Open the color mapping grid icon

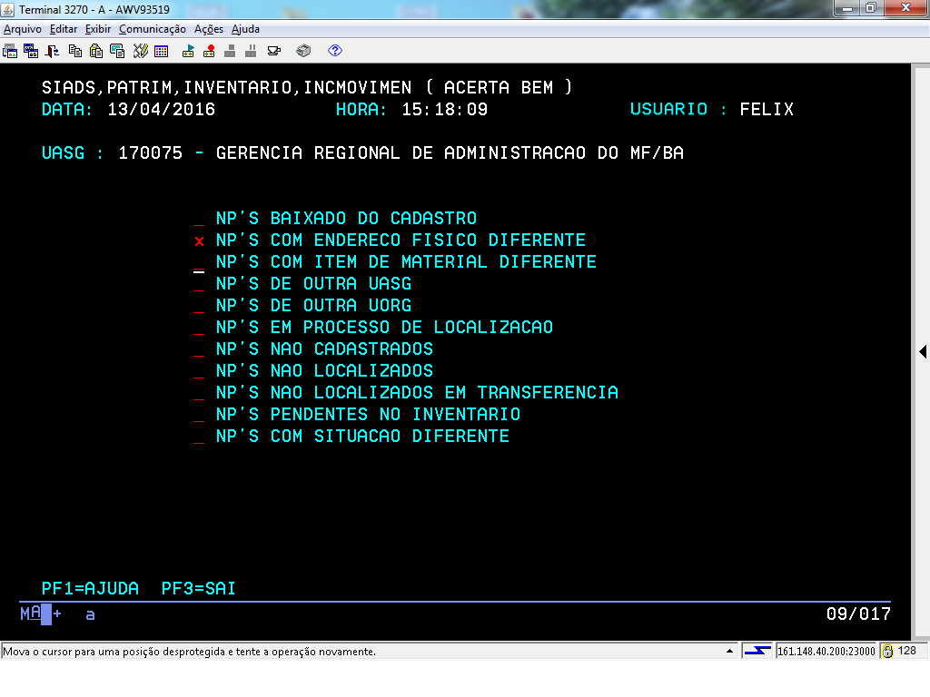162,51
